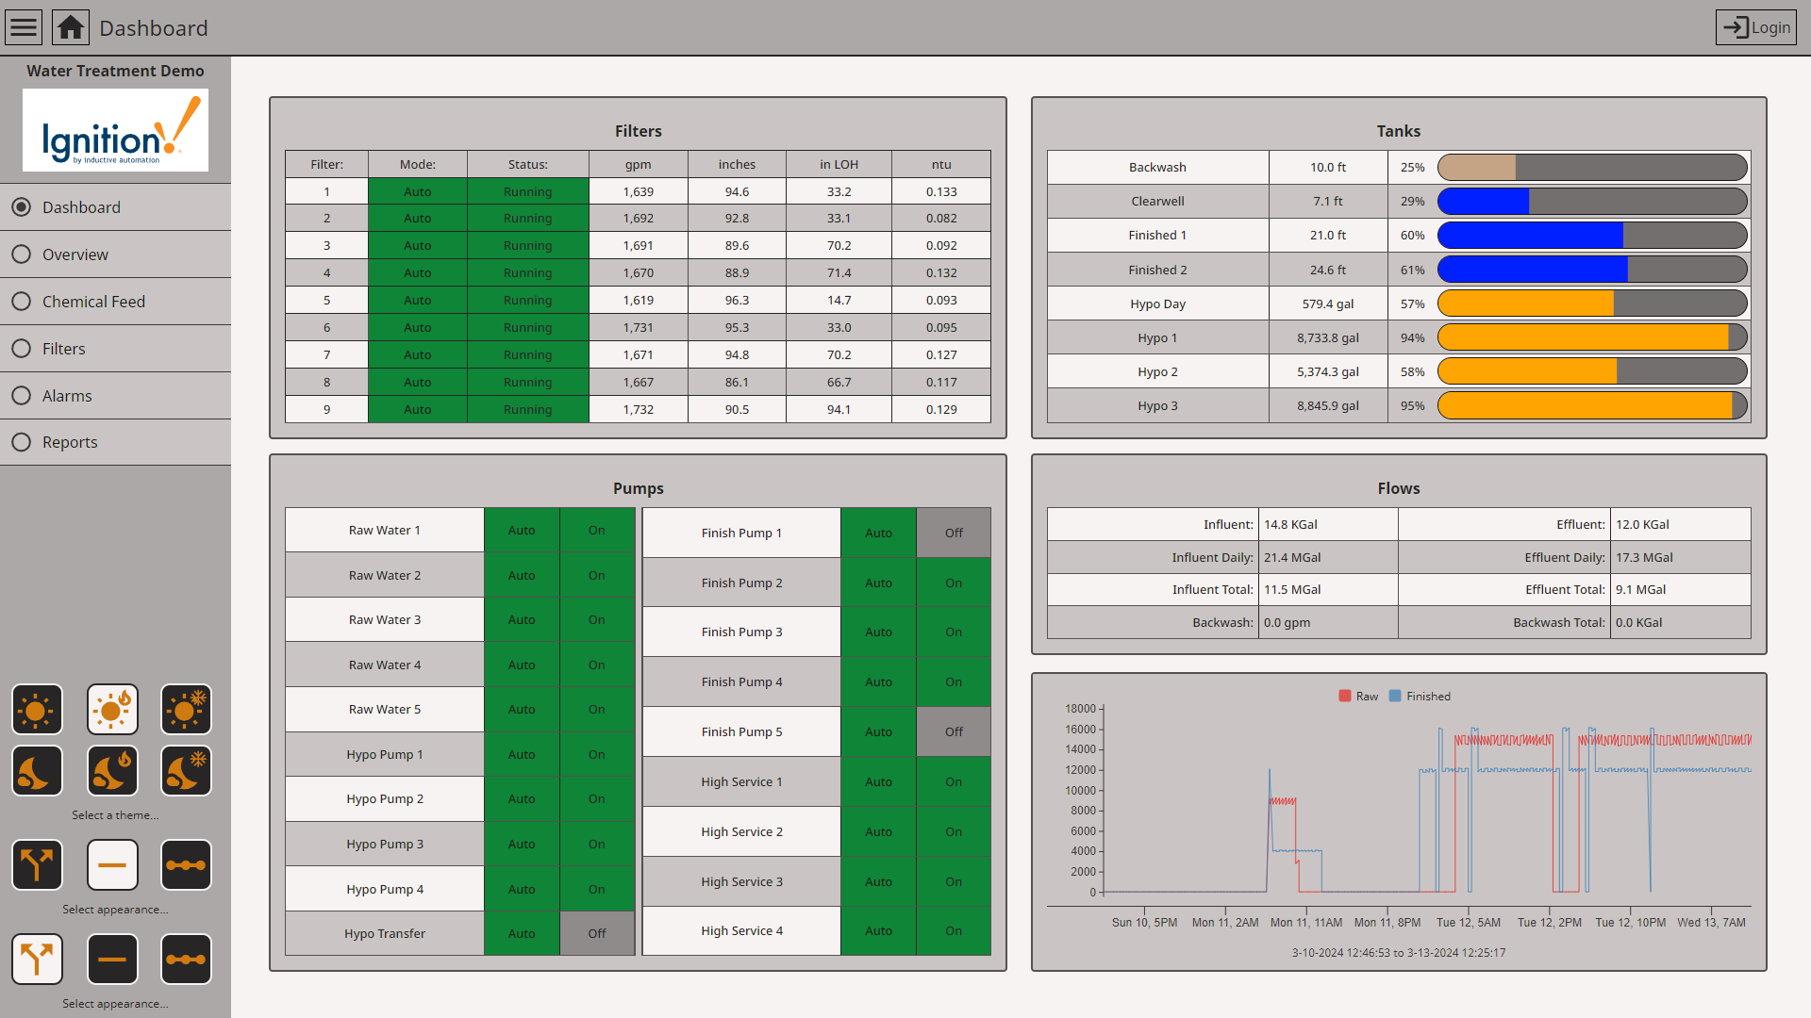
Task: Select the sun with flame theme icon
Action: point(112,709)
